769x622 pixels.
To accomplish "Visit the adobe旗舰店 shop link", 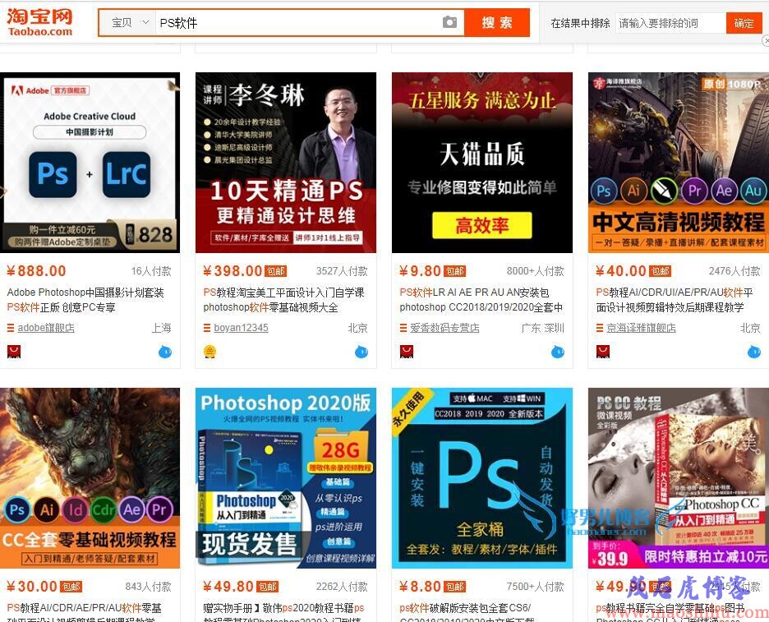I will point(46,328).
